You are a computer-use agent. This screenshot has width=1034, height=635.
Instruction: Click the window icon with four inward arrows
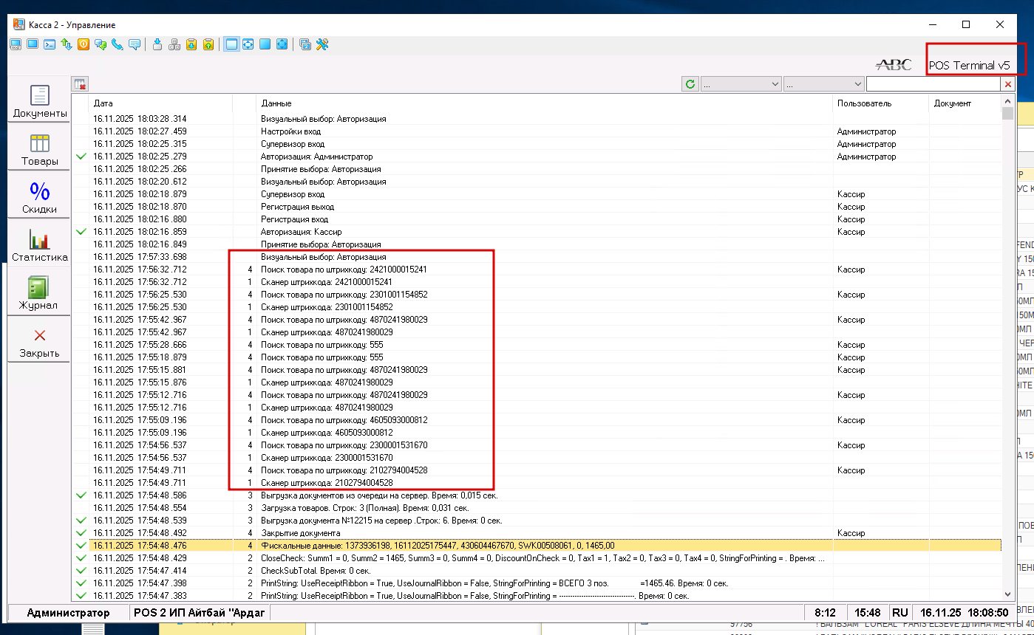click(248, 44)
